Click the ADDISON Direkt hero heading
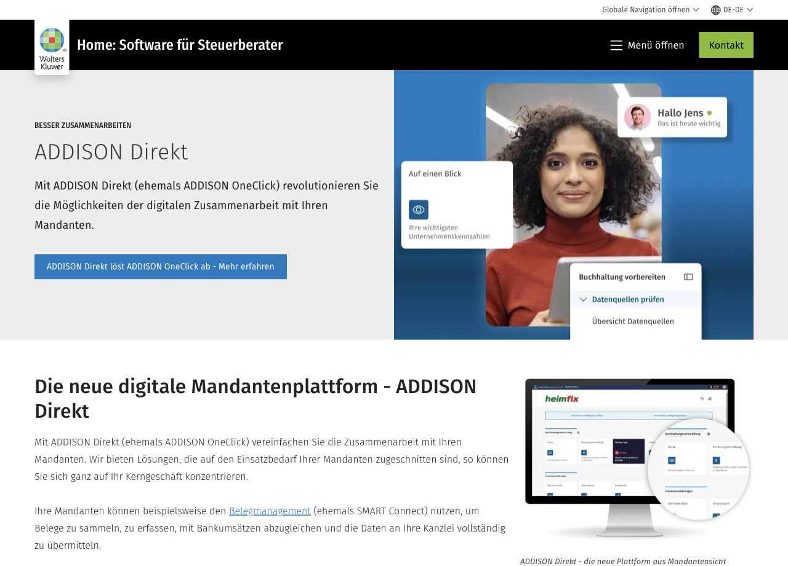 tap(111, 152)
